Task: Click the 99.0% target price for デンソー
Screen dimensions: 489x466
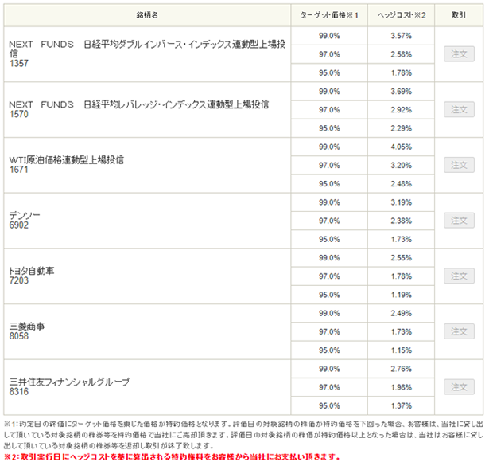Action: (x=329, y=202)
